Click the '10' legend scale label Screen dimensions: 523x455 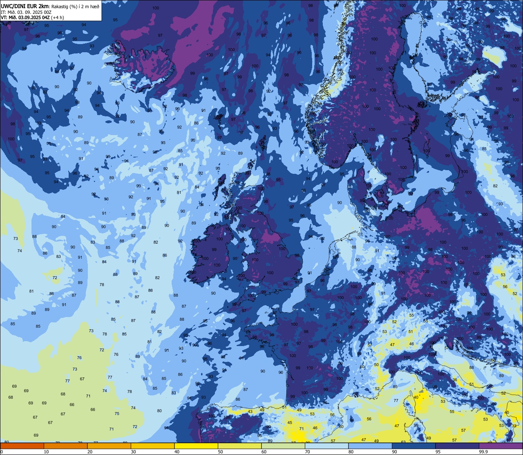[x=46, y=452]
